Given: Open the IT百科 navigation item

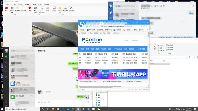Looking at the screenshot, I should (x=103, y=49).
